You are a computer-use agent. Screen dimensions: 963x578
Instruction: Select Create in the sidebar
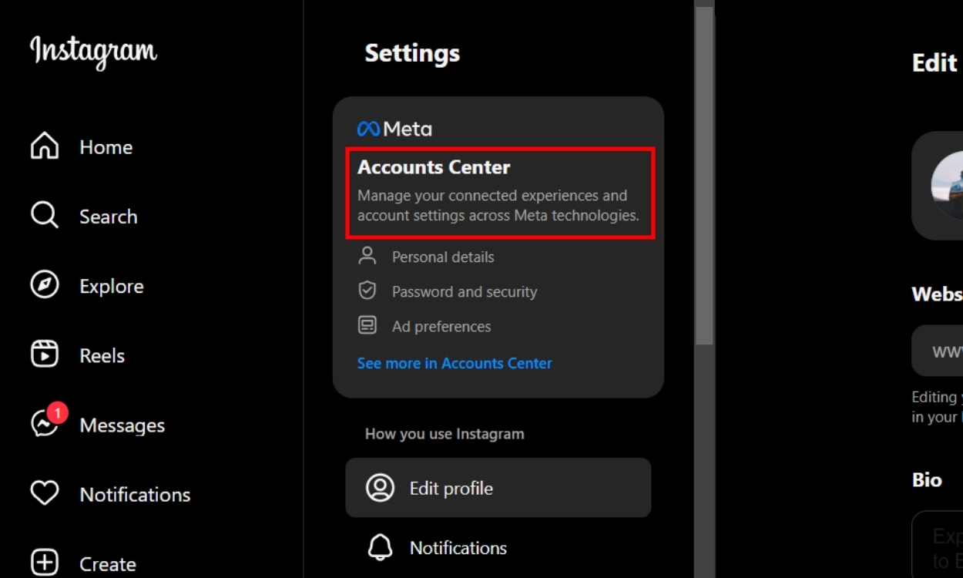pyautogui.click(x=108, y=564)
